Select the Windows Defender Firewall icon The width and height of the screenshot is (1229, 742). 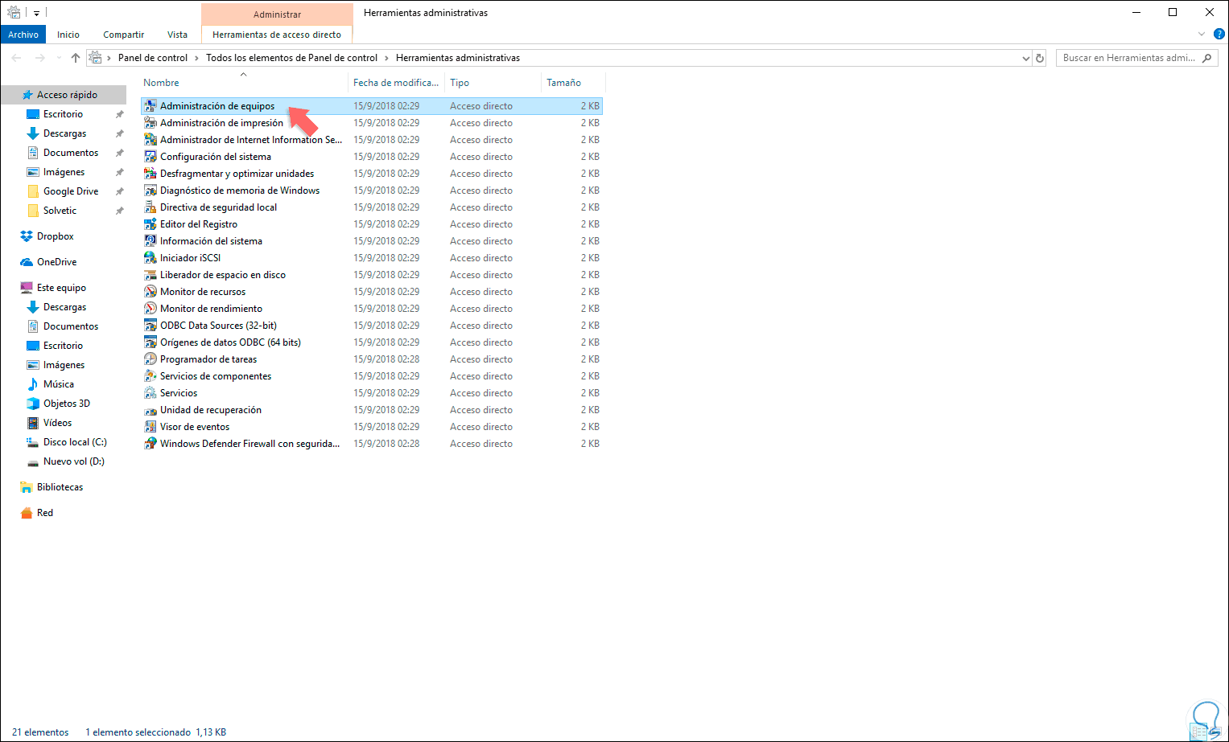151,444
